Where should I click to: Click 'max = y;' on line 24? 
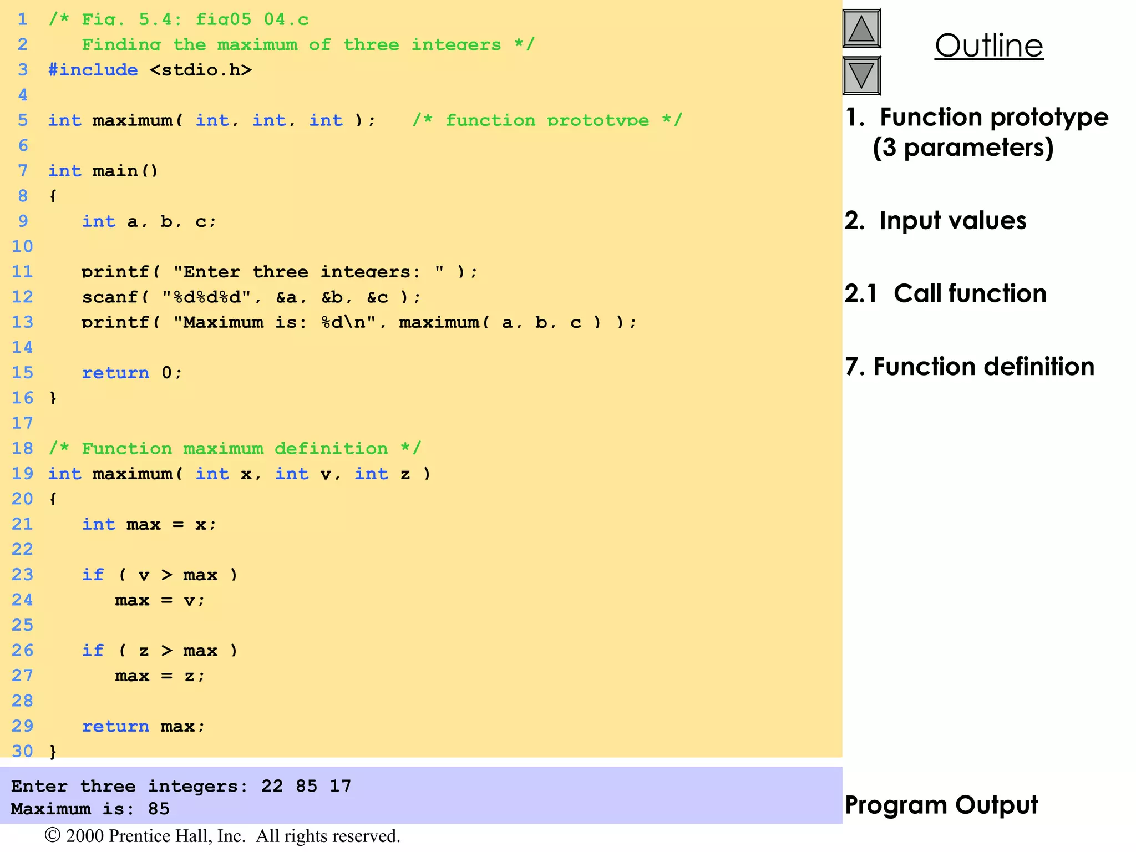click(x=160, y=600)
